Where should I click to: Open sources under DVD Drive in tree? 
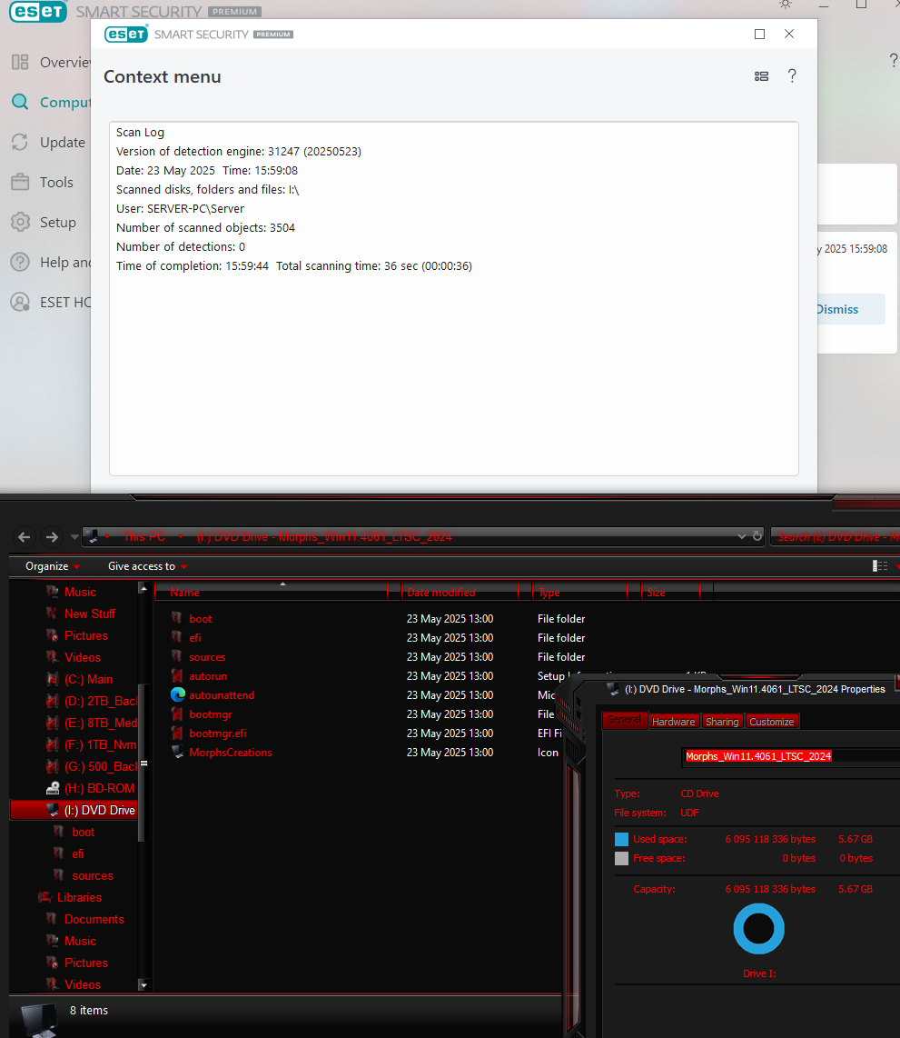[x=84, y=876]
